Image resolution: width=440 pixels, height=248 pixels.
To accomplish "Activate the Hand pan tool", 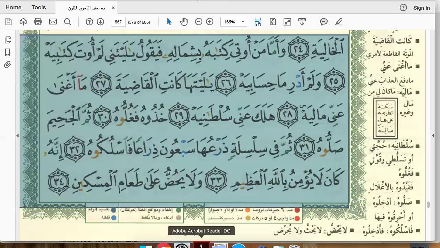I will 184,22.
